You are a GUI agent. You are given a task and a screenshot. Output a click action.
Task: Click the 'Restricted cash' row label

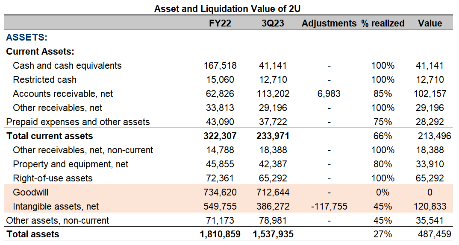click(x=44, y=79)
